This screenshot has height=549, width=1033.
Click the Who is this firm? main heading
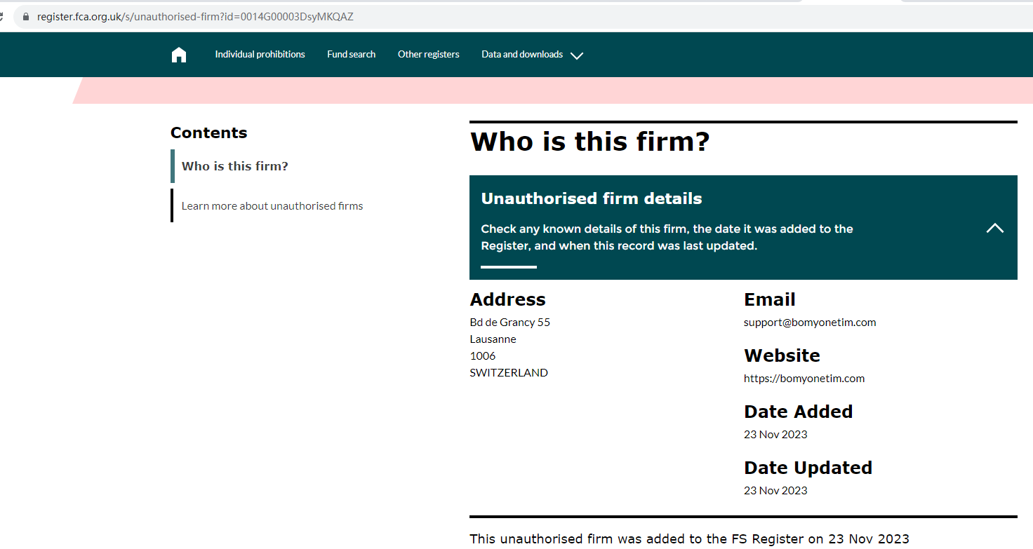click(x=589, y=142)
